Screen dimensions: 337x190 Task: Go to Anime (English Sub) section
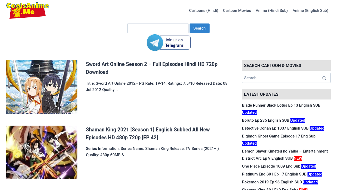310,11
